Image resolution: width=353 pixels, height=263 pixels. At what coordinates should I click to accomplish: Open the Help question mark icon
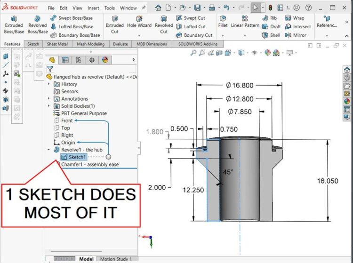coord(309,8)
